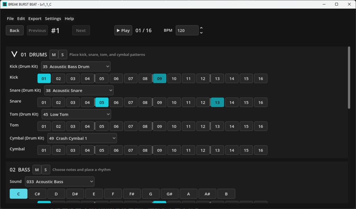Select the C bass note
Screen dimensions: 356x209
[x=19, y=194]
